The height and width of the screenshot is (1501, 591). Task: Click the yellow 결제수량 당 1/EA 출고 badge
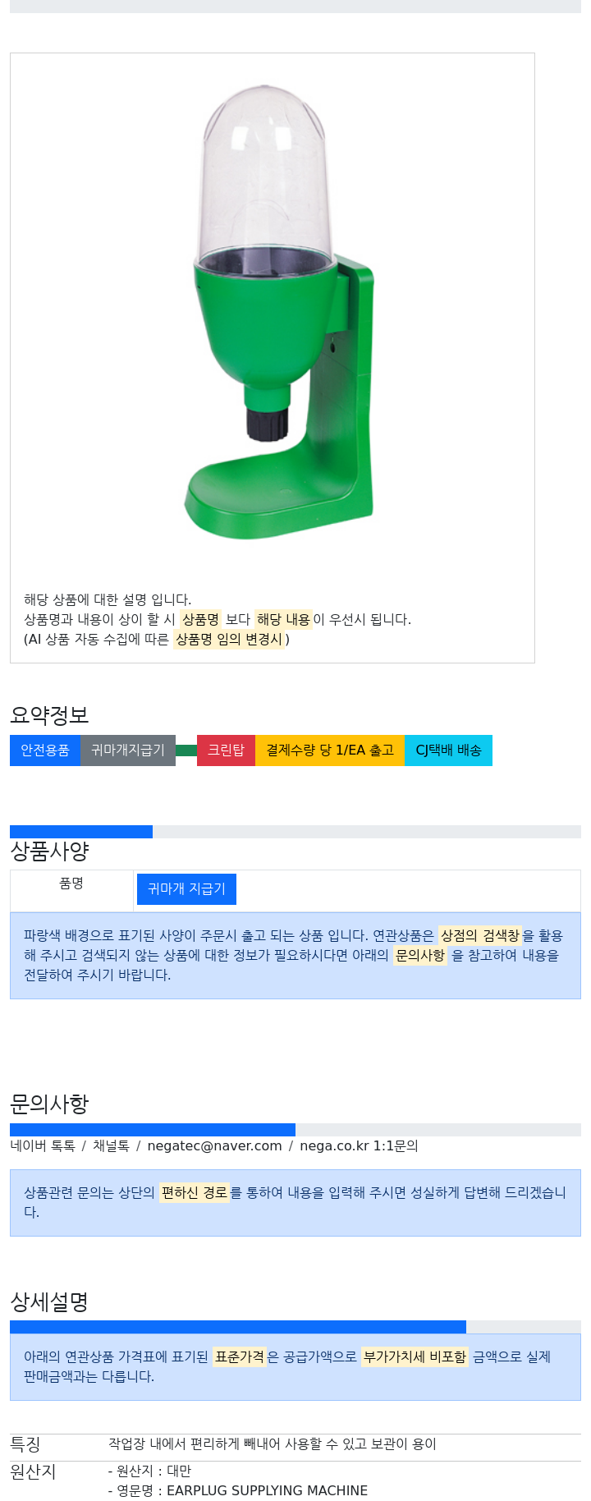[x=330, y=750]
